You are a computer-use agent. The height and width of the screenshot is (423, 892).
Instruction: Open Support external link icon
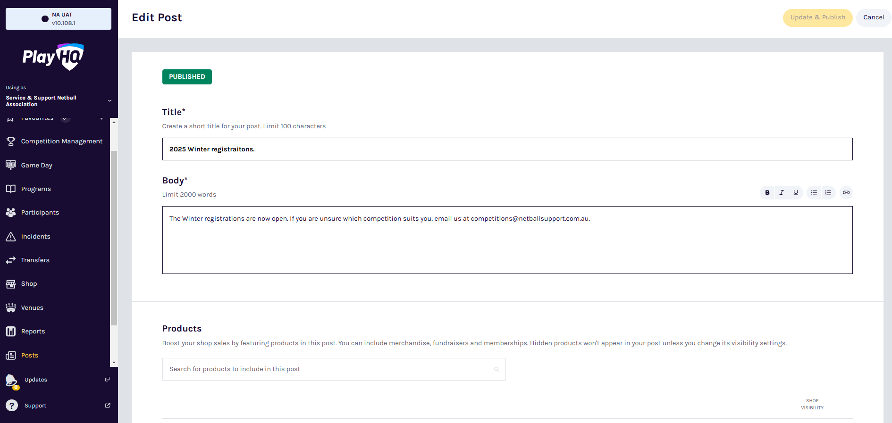(108, 405)
